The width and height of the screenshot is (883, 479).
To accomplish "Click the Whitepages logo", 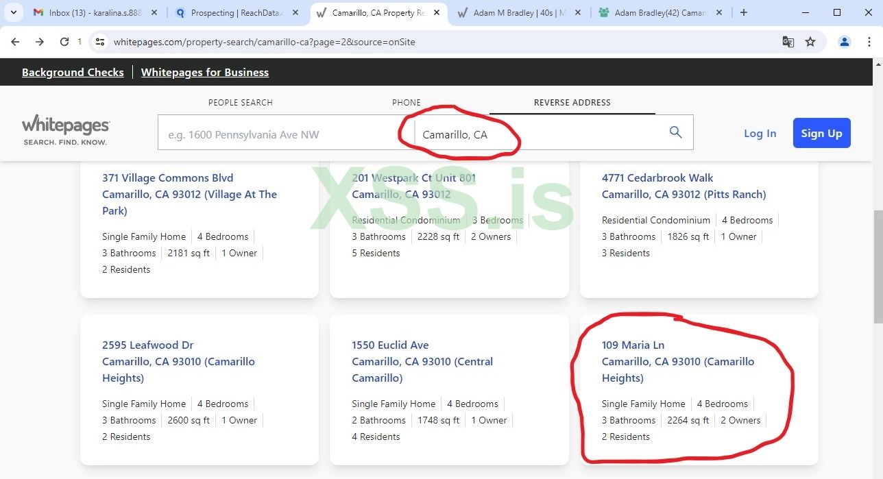I will coord(66,130).
